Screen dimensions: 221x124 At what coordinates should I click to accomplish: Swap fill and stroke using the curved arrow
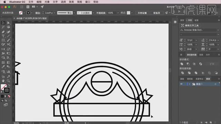[x=9, y=85]
